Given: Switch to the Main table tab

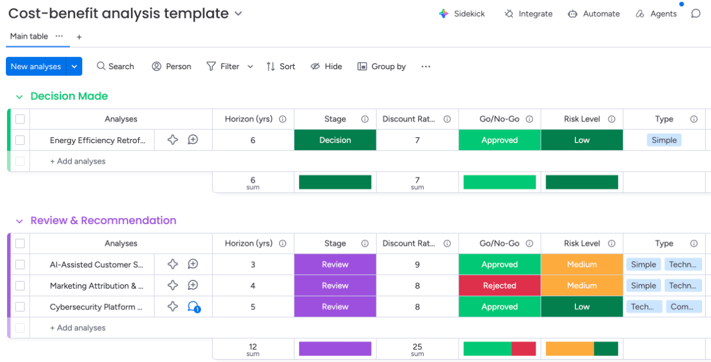Looking at the screenshot, I should pyautogui.click(x=29, y=36).
